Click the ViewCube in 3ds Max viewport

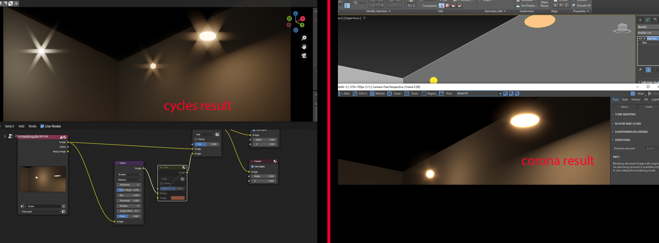(622, 28)
